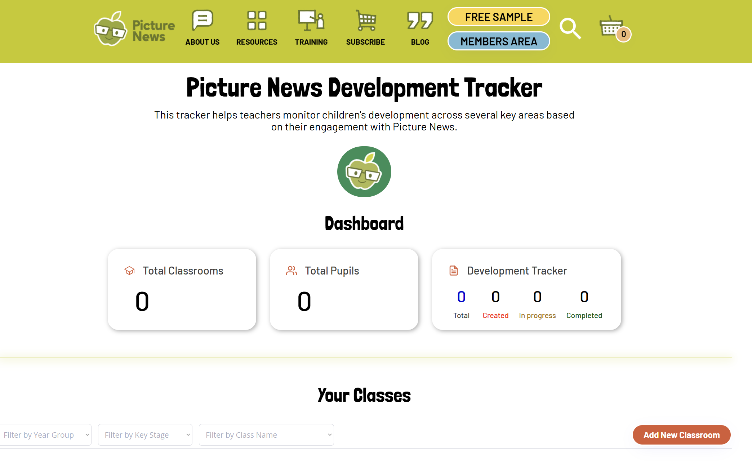Expand the Filter by Key Stage dropdown

click(x=145, y=435)
